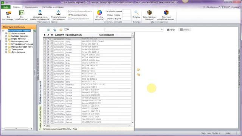The height and width of the screenshot is (136, 242).
Task: Click the Категория: Аудиотехника / Магнитолы / Philips text
Action: (60, 129)
